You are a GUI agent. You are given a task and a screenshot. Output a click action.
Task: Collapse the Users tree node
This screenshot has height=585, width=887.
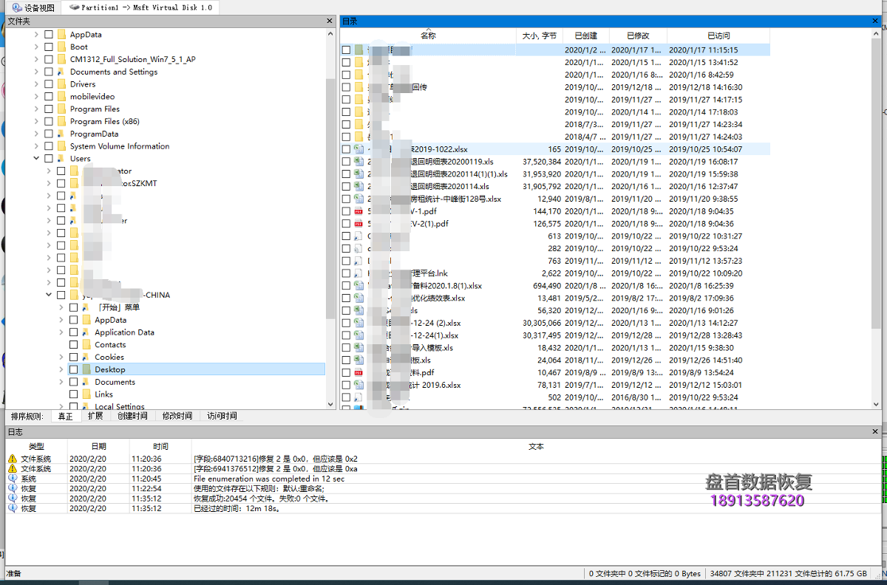(x=36, y=158)
